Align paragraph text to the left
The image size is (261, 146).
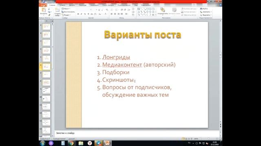tap(112, 14)
